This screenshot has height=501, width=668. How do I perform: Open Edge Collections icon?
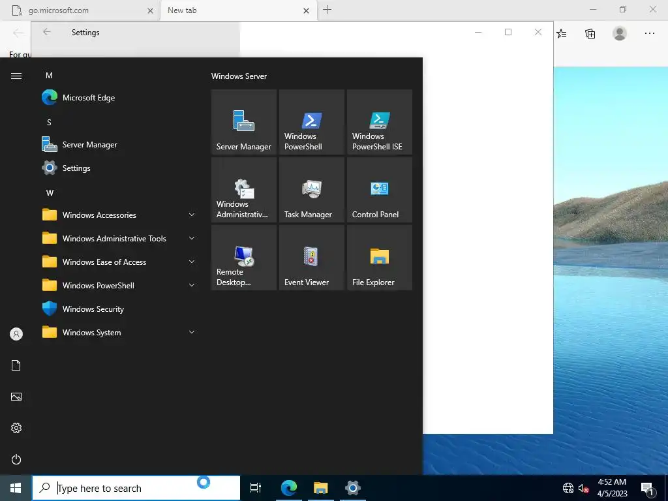click(590, 33)
